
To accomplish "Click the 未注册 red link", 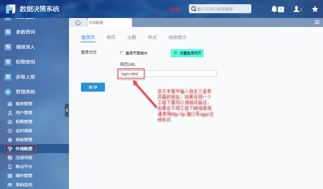I will click(175, 9).
